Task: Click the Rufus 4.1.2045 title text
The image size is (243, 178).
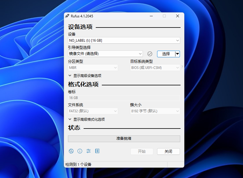Action: click(82, 16)
